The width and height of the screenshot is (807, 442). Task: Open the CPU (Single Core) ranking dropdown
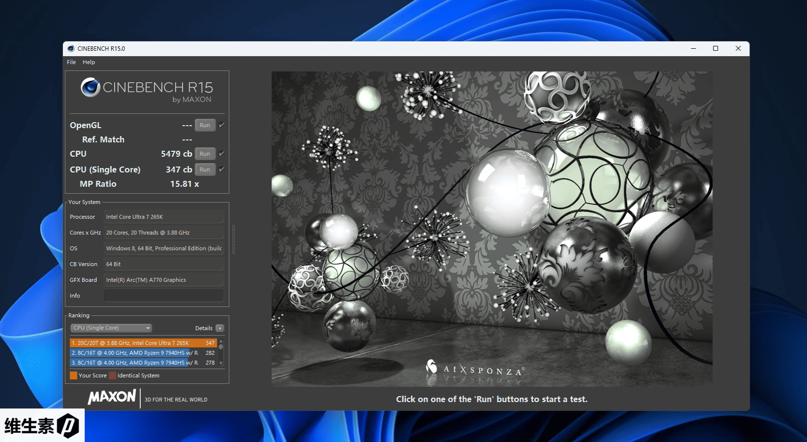(111, 328)
